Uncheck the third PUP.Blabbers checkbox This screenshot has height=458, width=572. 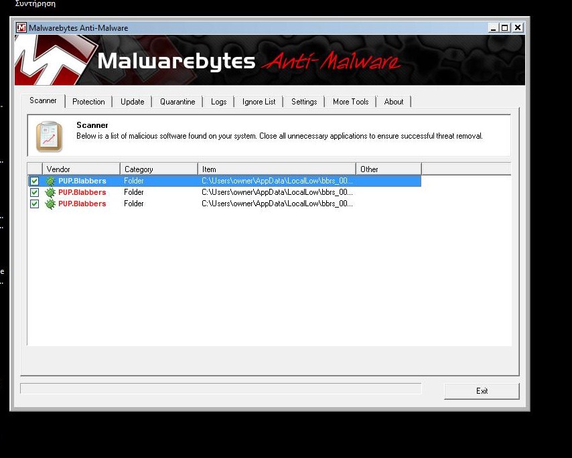[34, 204]
